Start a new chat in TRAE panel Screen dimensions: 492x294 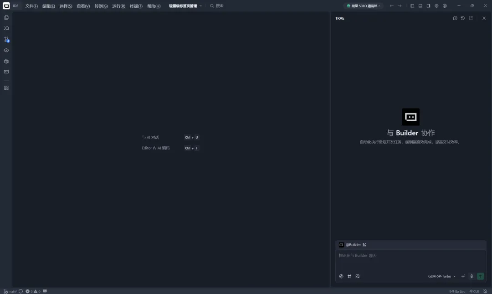(455, 18)
